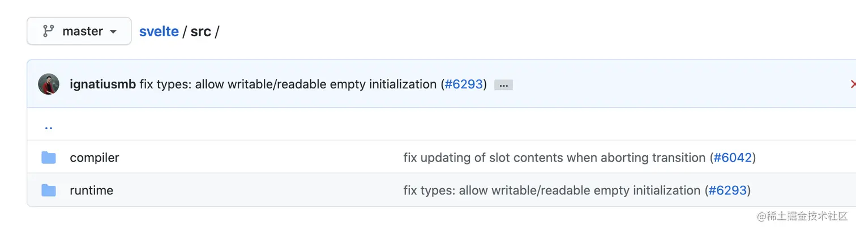The height and width of the screenshot is (230, 856).
Task: Go to the svelte repository root breadcrumb
Action: pos(159,31)
